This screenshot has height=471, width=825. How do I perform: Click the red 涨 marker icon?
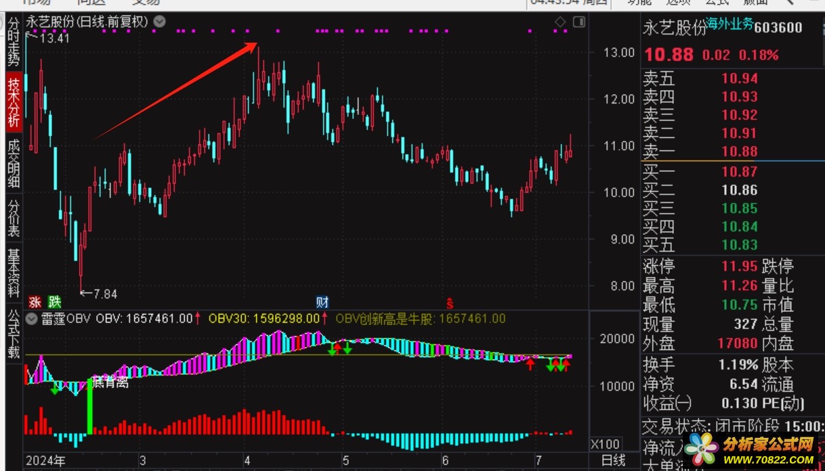(35, 302)
